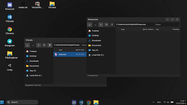Change the ENG input language
This screenshot has width=187, height=105.
159,102
